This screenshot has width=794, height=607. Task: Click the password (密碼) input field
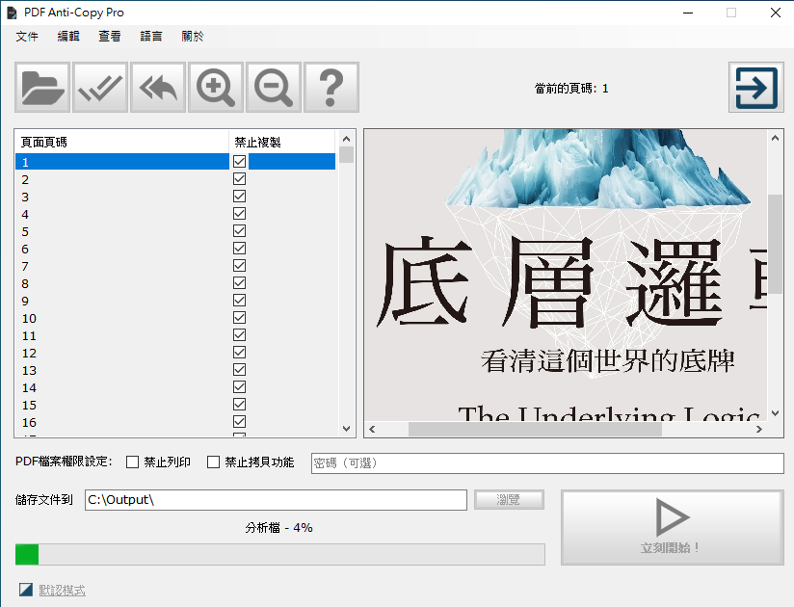547,463
